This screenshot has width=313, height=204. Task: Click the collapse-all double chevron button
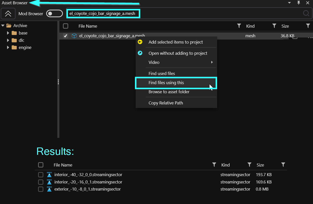(x=8, y=13)
